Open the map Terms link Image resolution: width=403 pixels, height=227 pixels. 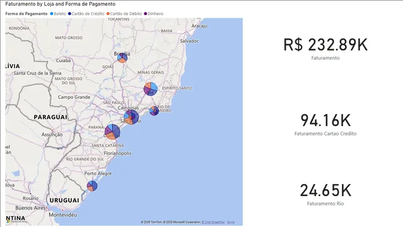click(230, 222)
